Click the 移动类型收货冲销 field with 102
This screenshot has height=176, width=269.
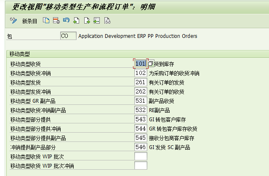(x=141, y=73)
